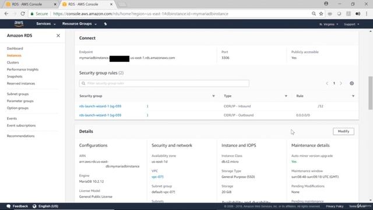Go to next page of security rules

(x=341, y=83)
